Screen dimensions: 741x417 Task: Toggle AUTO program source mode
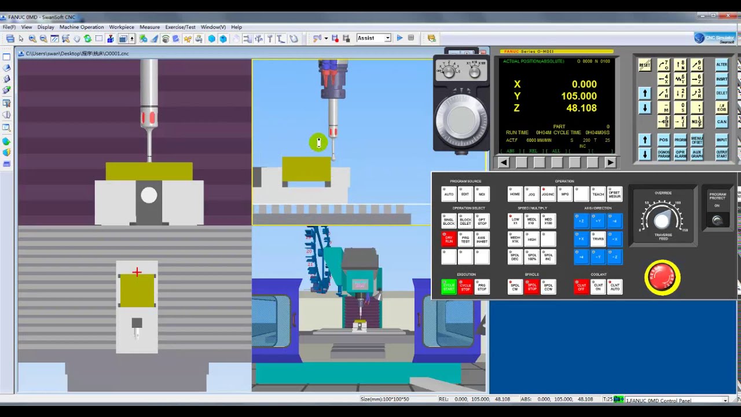tap(449, 194)
